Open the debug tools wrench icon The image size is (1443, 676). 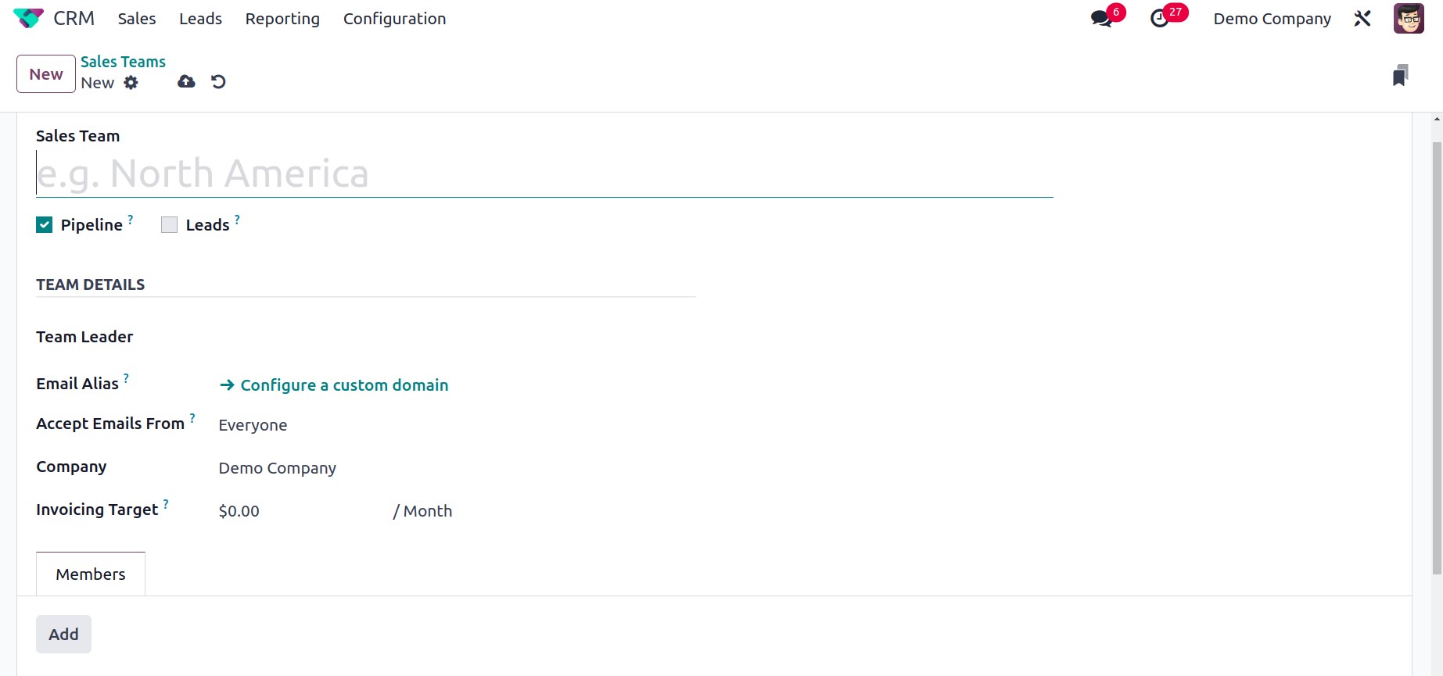click(1362, 18)
